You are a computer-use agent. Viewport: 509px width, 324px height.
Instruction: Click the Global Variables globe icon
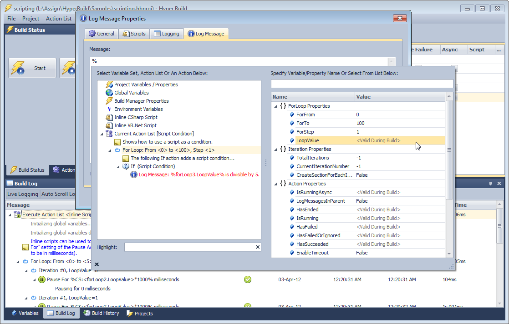pyautogui.click(x=109, y=93)
